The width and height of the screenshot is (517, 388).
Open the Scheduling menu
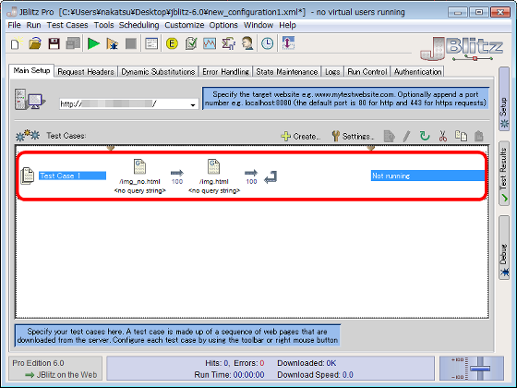coord(138,25)
